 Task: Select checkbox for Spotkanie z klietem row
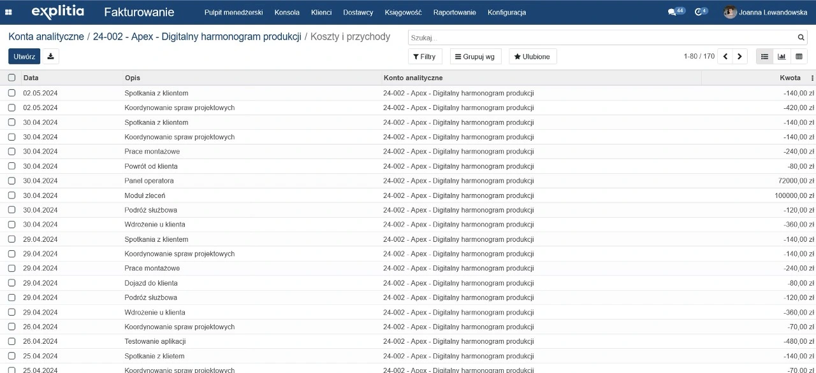pos(11,356)
